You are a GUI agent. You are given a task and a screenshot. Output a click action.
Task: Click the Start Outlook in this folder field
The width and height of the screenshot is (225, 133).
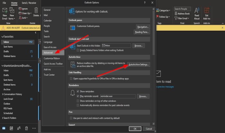pyautogui.click(x=116, y=46)
